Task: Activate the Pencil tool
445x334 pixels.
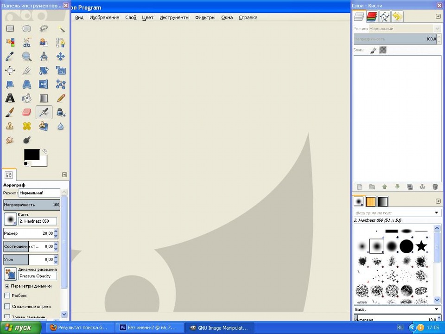Action: (61, 98)
